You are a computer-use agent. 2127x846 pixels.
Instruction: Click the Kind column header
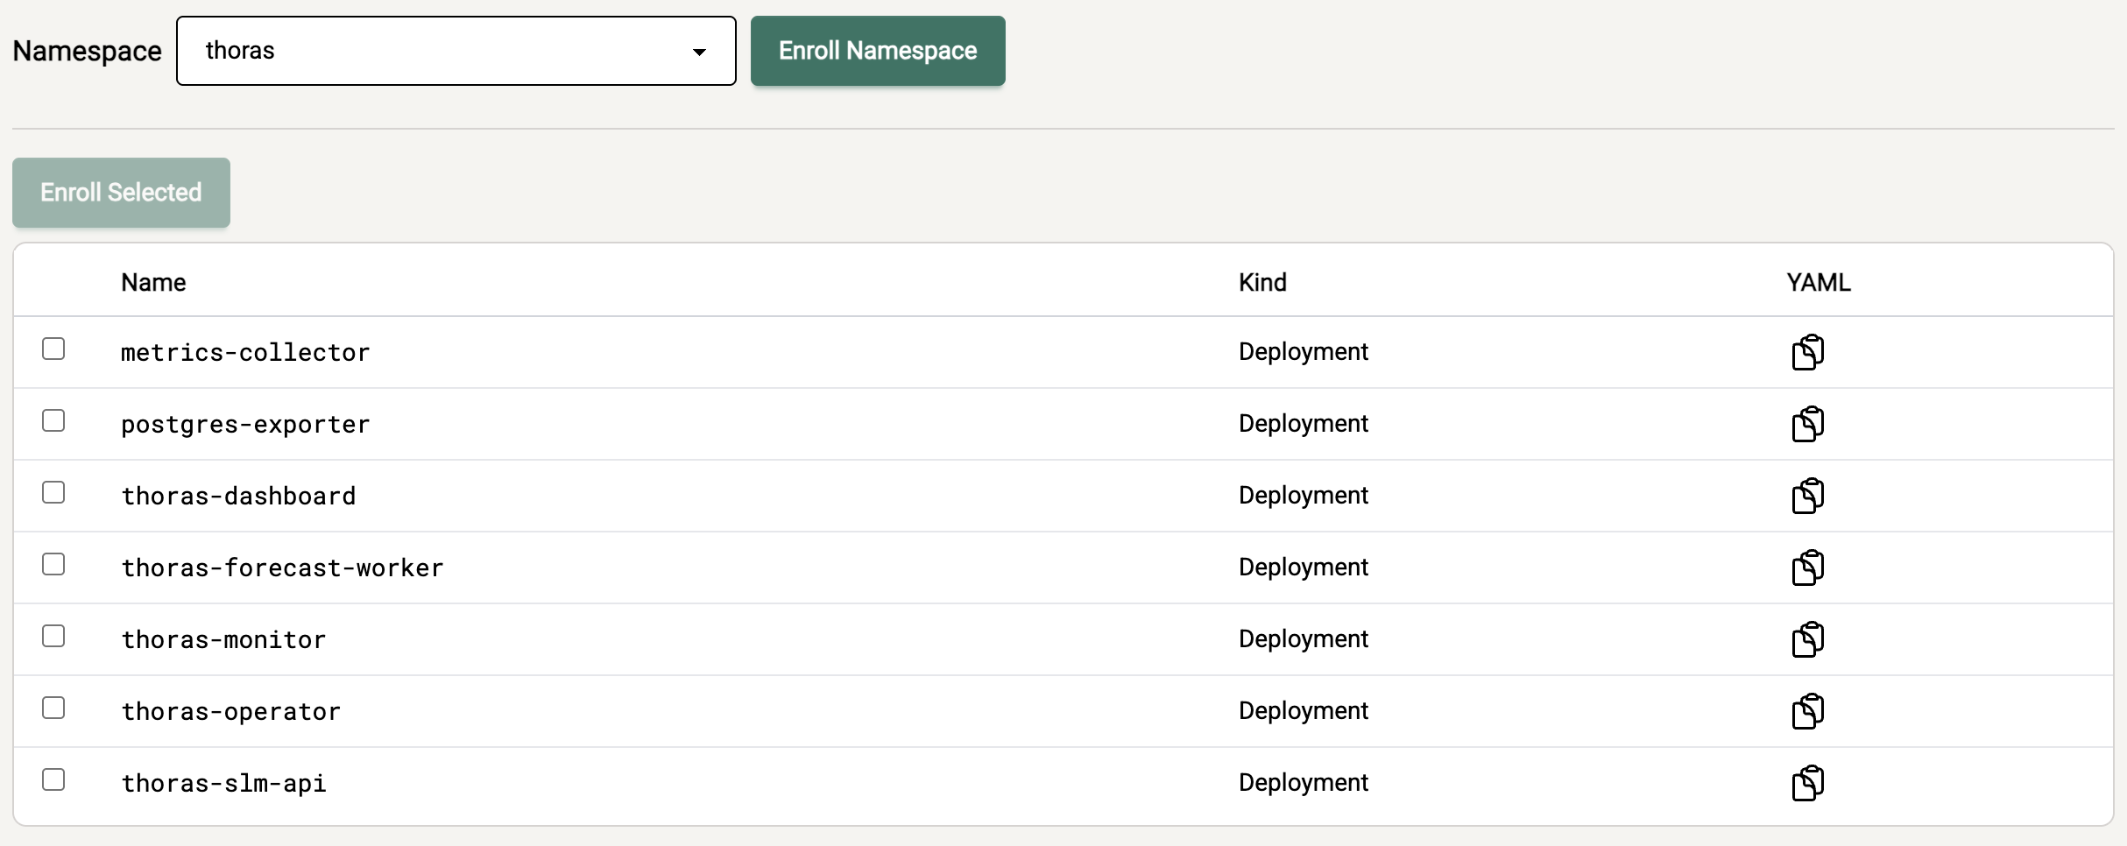tap(1262, 283)
